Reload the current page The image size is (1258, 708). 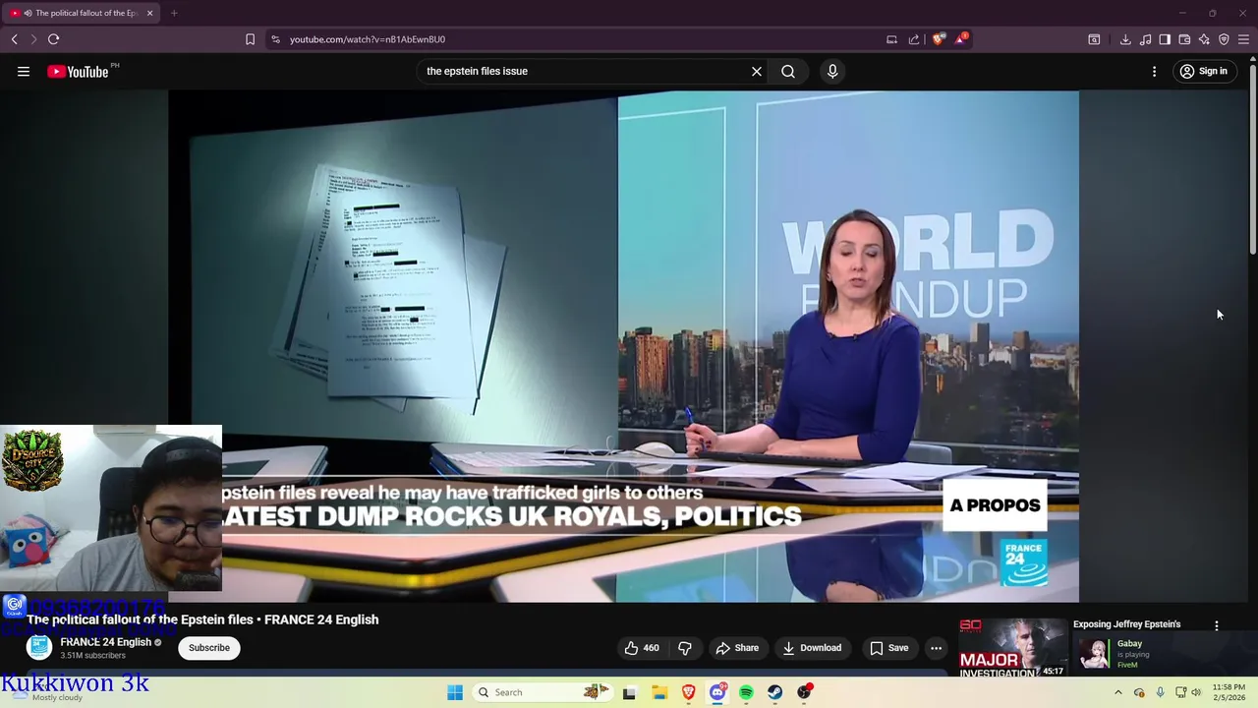pos(54,39)
